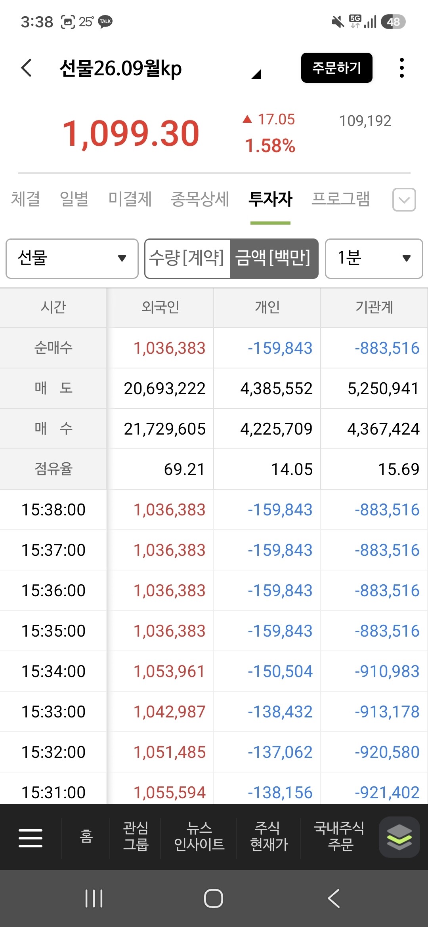Screen dimensions: 428x927
Task: Go to 국내주식 주문 in bottom bar
Action: (x=340, y=836)
